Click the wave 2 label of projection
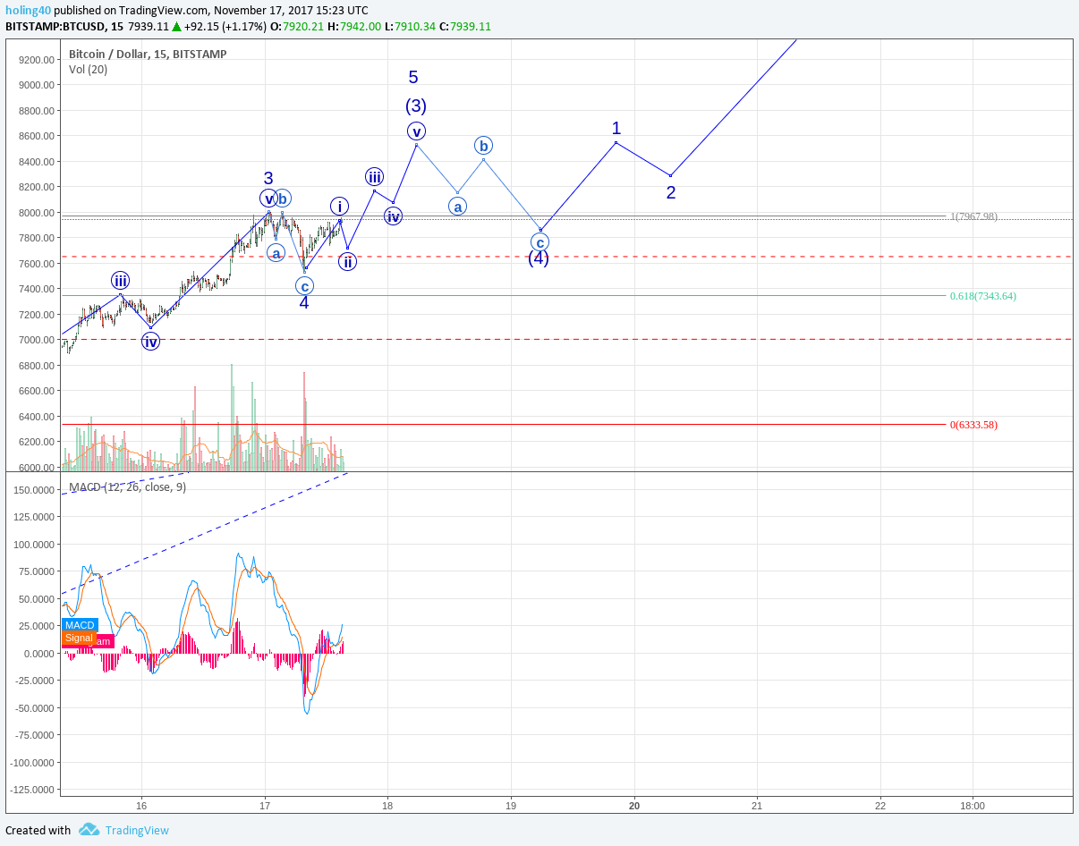This screenshot has width=1079, height=846. [x=671, y=192]
